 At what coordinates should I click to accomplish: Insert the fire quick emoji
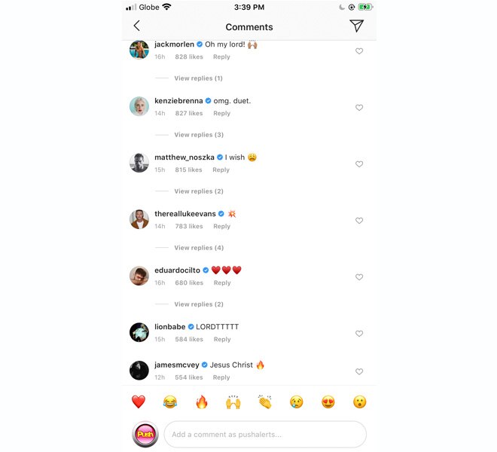tap(202, 402)
